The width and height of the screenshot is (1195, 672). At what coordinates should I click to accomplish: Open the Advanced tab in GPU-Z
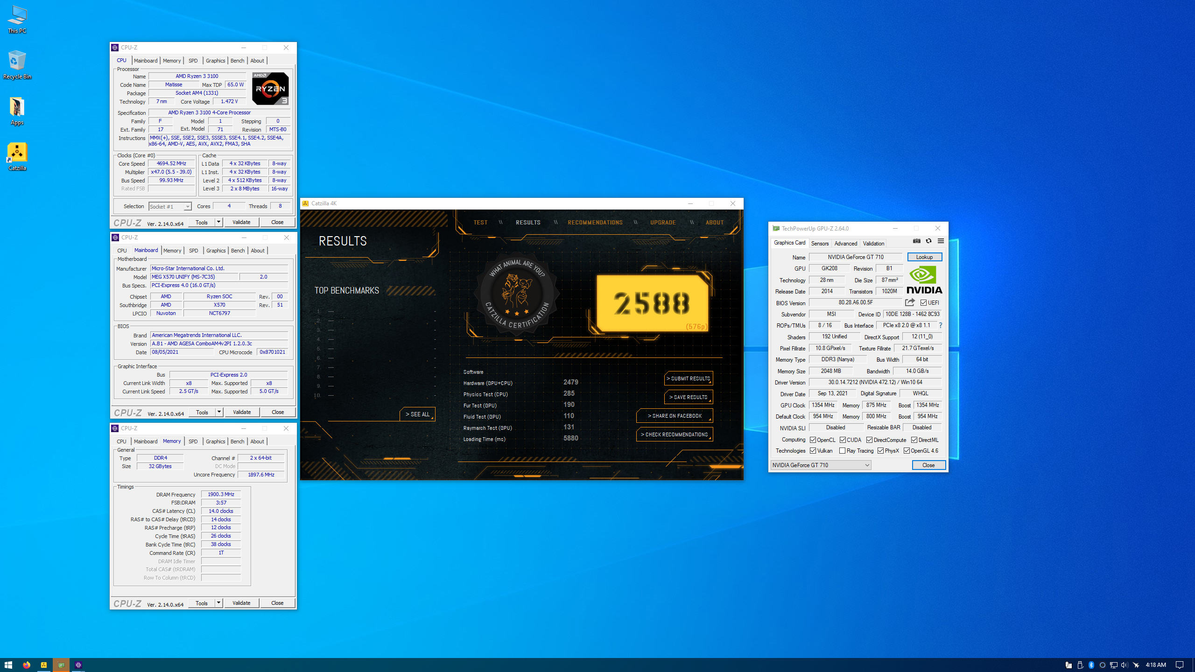coord(845,243)
